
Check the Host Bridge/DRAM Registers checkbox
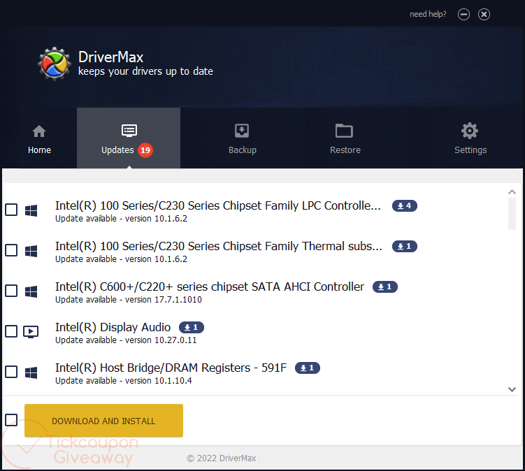[11, 372]
